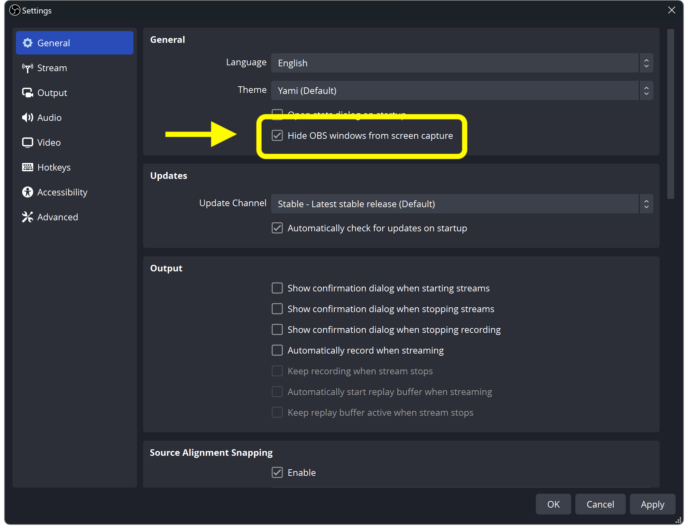Open the Advanced settings section
688x529 pixels.
tap(57, 217)
